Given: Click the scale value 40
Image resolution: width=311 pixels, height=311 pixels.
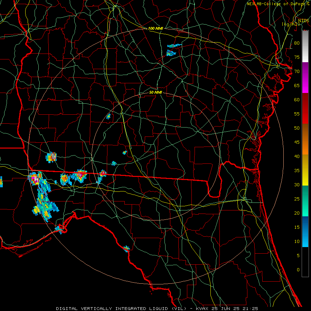Looking at the screenshot, I should click(x=297, y=156).
